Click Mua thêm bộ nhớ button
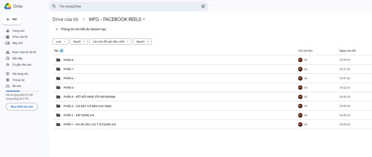The height and width of the screenshot is (157, 372). coord(21,106)
